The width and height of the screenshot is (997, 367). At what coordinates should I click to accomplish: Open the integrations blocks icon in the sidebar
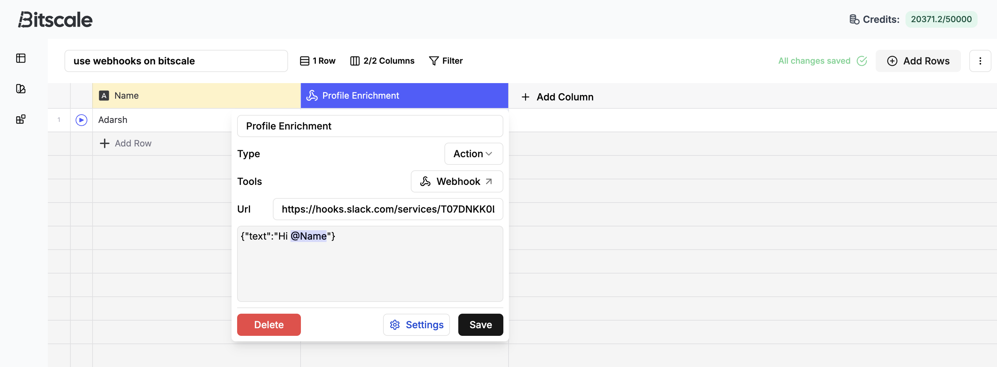21,119
